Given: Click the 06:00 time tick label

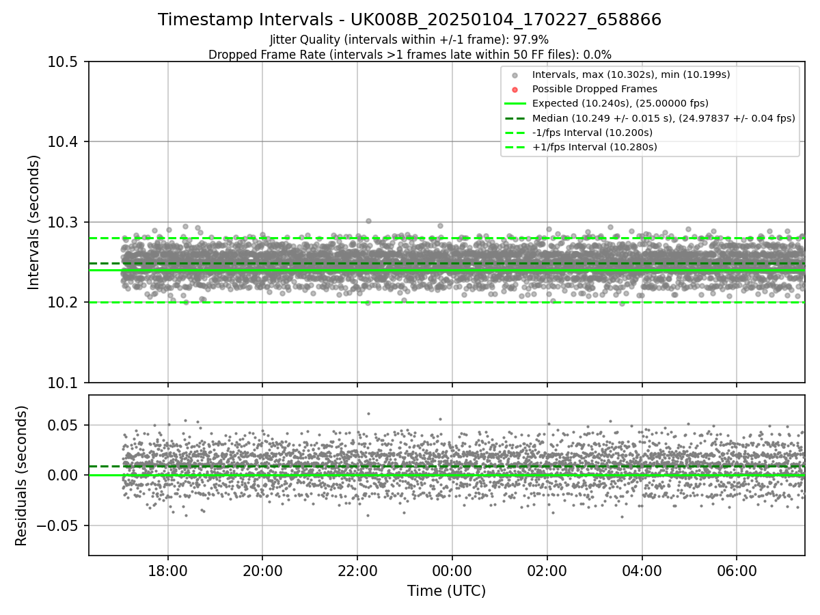Looking at the screenshot, I should [737, 571].
